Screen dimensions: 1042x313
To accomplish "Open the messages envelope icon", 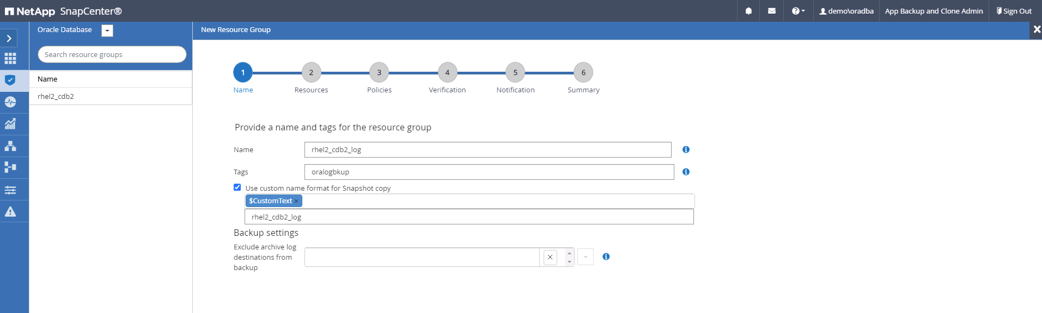I will (x=772, y=11).
